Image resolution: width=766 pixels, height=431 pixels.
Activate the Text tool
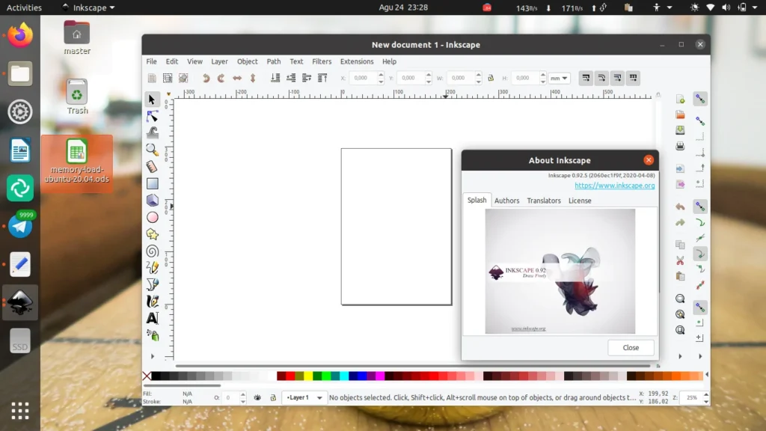(x=153, y=318)
